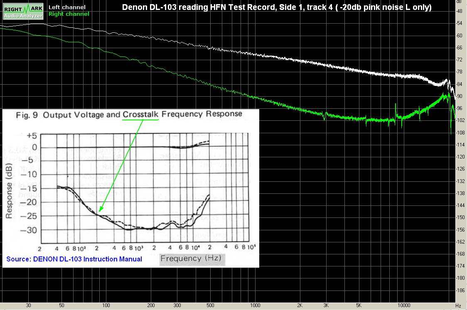Click the -180 dB axis label
467x310 pixels.
pyautogui.click(x=460, y=278)
